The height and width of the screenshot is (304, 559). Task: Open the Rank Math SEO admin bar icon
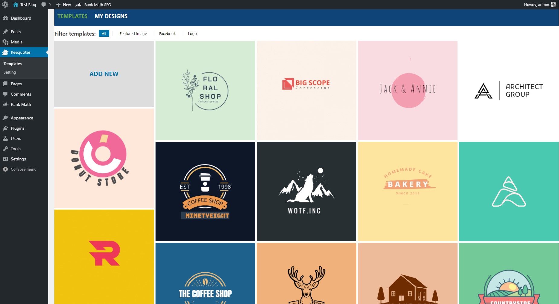tap(79, 5)
